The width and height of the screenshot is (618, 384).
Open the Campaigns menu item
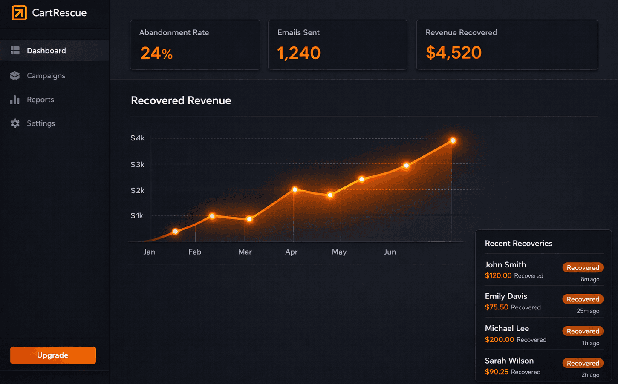click(46, 76)
